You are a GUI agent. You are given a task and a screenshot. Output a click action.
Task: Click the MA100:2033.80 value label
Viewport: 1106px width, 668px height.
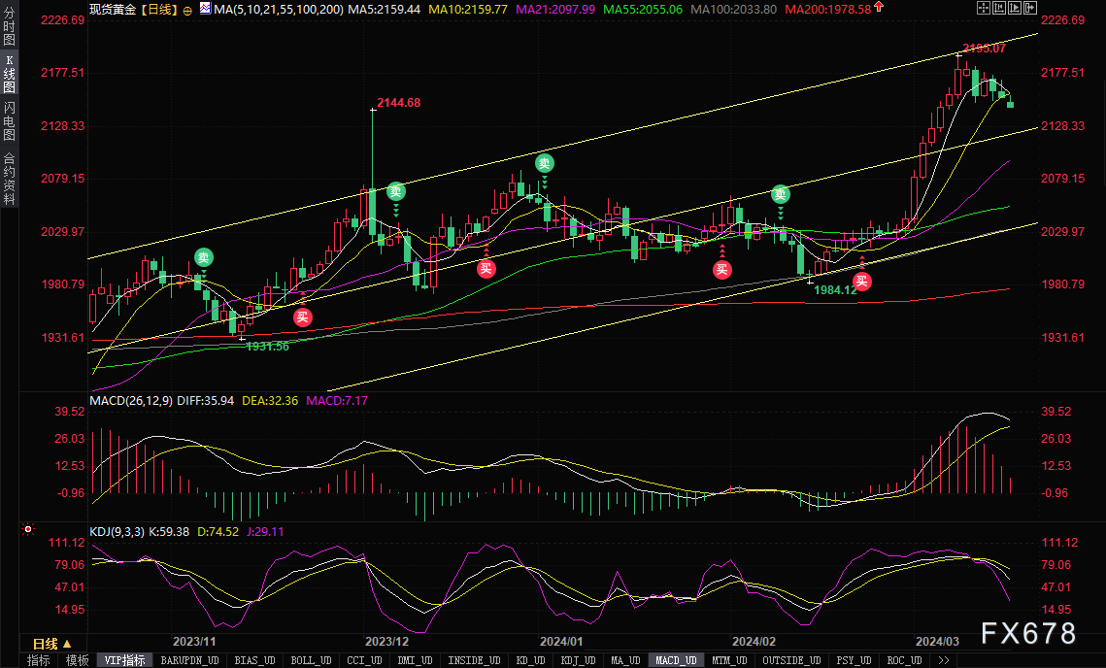(x=733, y=9)
